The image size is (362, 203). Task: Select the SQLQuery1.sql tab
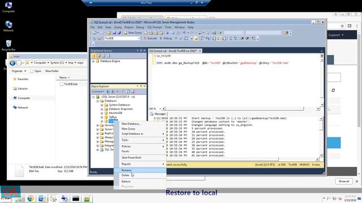(173, 51)
